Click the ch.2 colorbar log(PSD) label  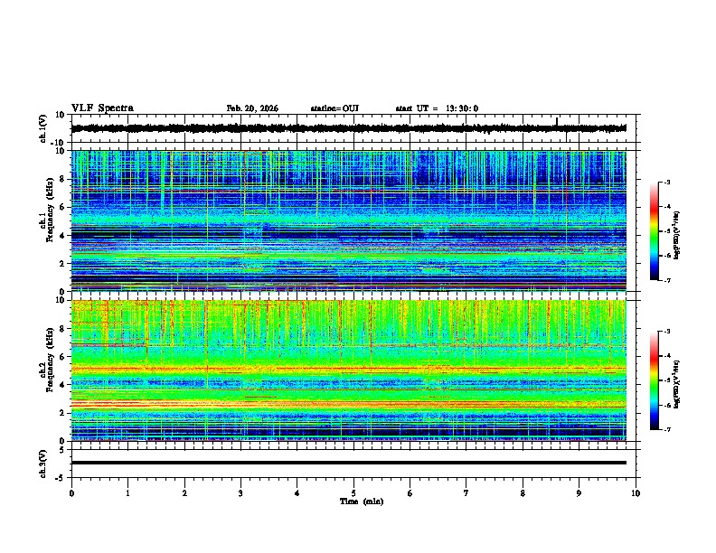pos(676,385)
